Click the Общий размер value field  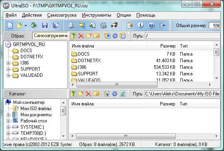214,26
